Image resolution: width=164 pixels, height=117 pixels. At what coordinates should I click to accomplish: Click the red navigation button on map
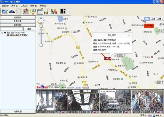(x=149, y=26)
